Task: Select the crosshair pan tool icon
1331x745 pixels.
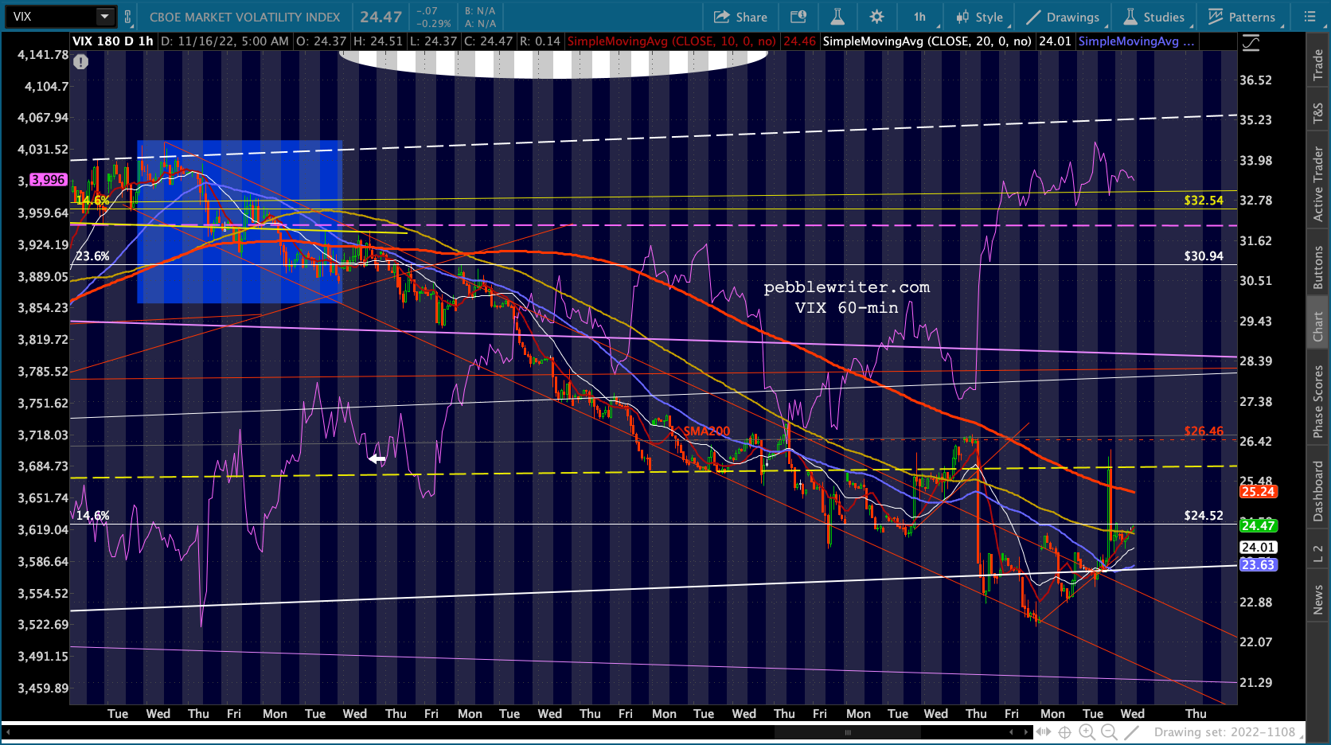Action: (1064, 732)
